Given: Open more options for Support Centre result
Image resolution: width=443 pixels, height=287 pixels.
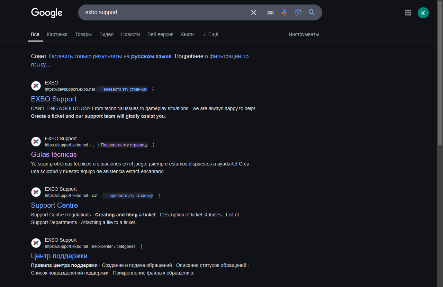Looking at the screenshot, I should tap(159, 196).
